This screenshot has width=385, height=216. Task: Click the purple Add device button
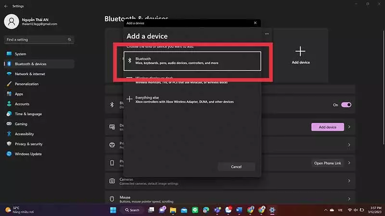(x=328, y=127)
